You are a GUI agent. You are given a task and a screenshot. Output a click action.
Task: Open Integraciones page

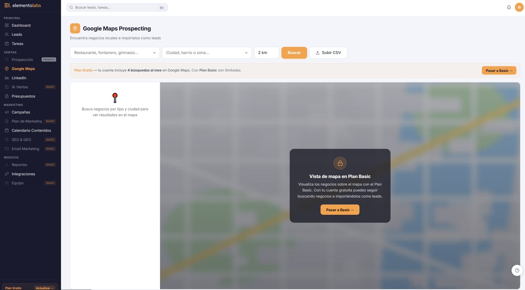pos(30,174)
